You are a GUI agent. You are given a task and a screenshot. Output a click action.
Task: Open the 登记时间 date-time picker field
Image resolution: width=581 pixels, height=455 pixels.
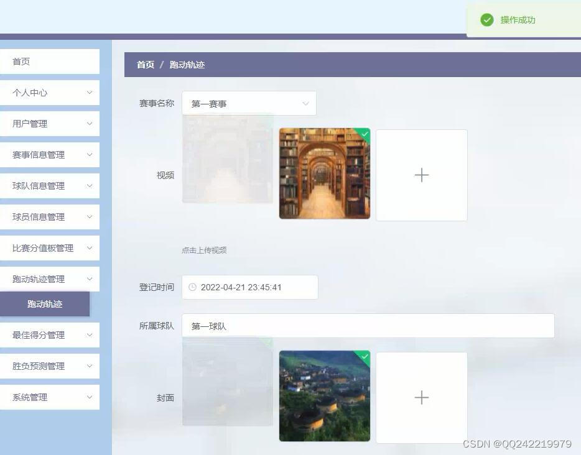(x=249, y=287)
